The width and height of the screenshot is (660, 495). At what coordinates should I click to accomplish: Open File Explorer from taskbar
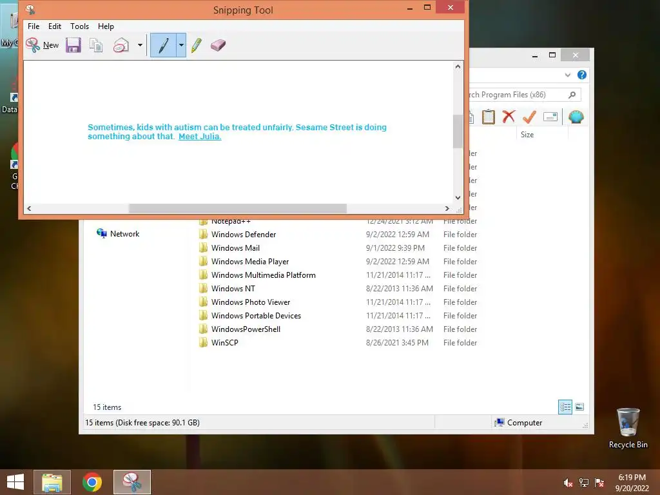point(52,482)
